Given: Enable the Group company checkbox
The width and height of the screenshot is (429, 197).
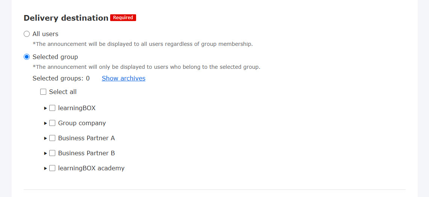Looking at the screenshot, I should pos(52,123).
